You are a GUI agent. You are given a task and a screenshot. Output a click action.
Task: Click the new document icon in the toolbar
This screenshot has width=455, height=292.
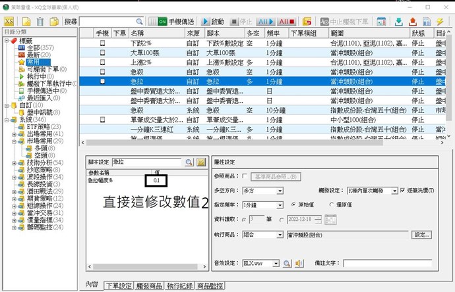click(x=26, y=22)
